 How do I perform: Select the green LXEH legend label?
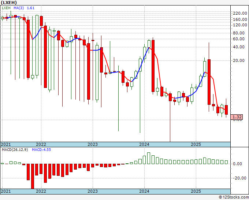pos(6,8)
